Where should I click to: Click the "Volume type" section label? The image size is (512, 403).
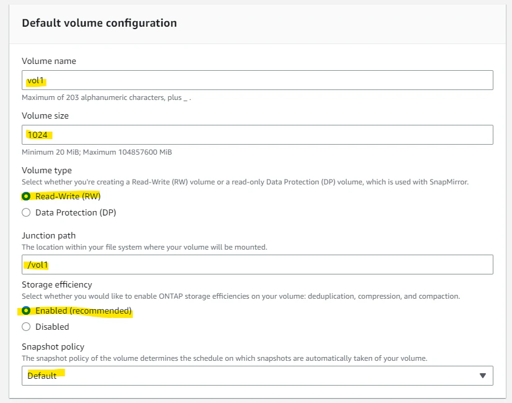point(47,170)
